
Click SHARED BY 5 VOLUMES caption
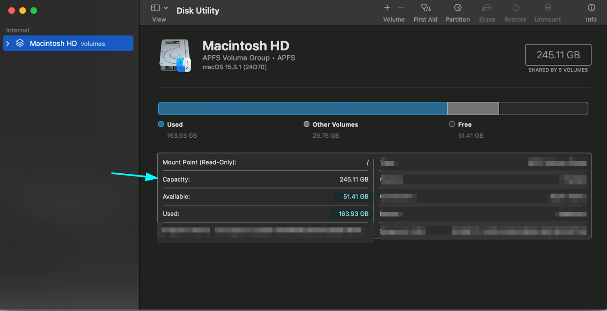[x=558, y=70]
